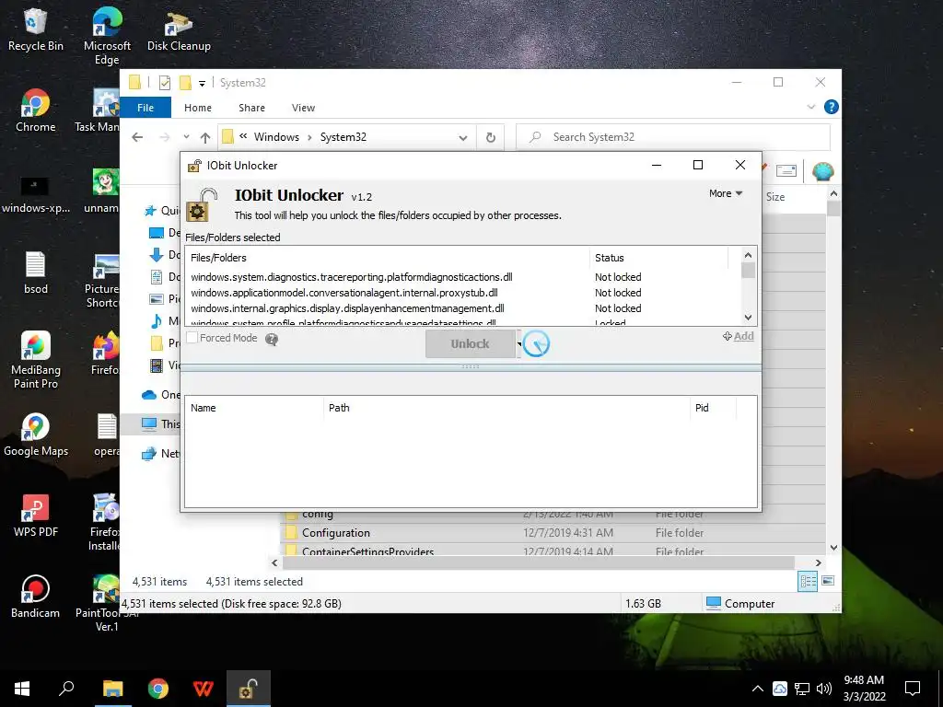Open the Quick Access Toolbar customize dropdown

(202, 83)
